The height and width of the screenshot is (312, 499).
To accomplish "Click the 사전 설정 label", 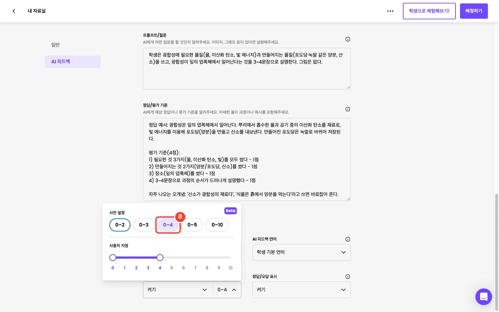I will click(117, 213).
